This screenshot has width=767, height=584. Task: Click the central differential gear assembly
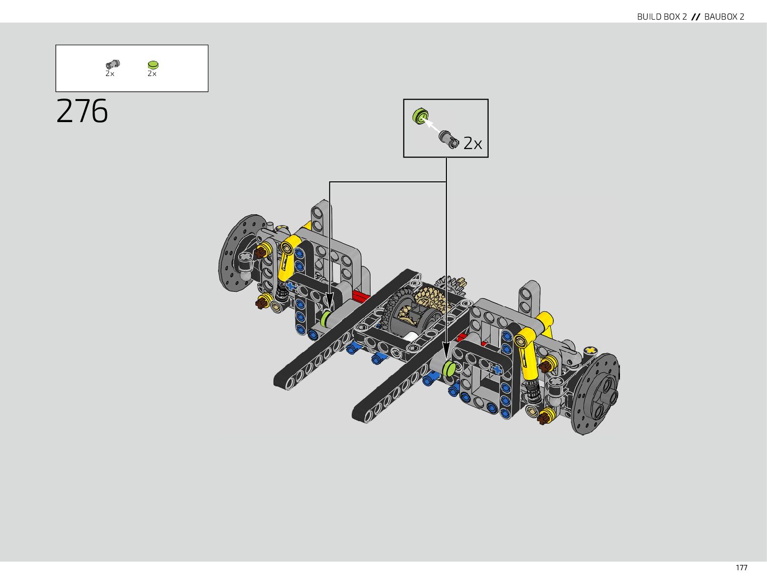[x=412, y=315]
